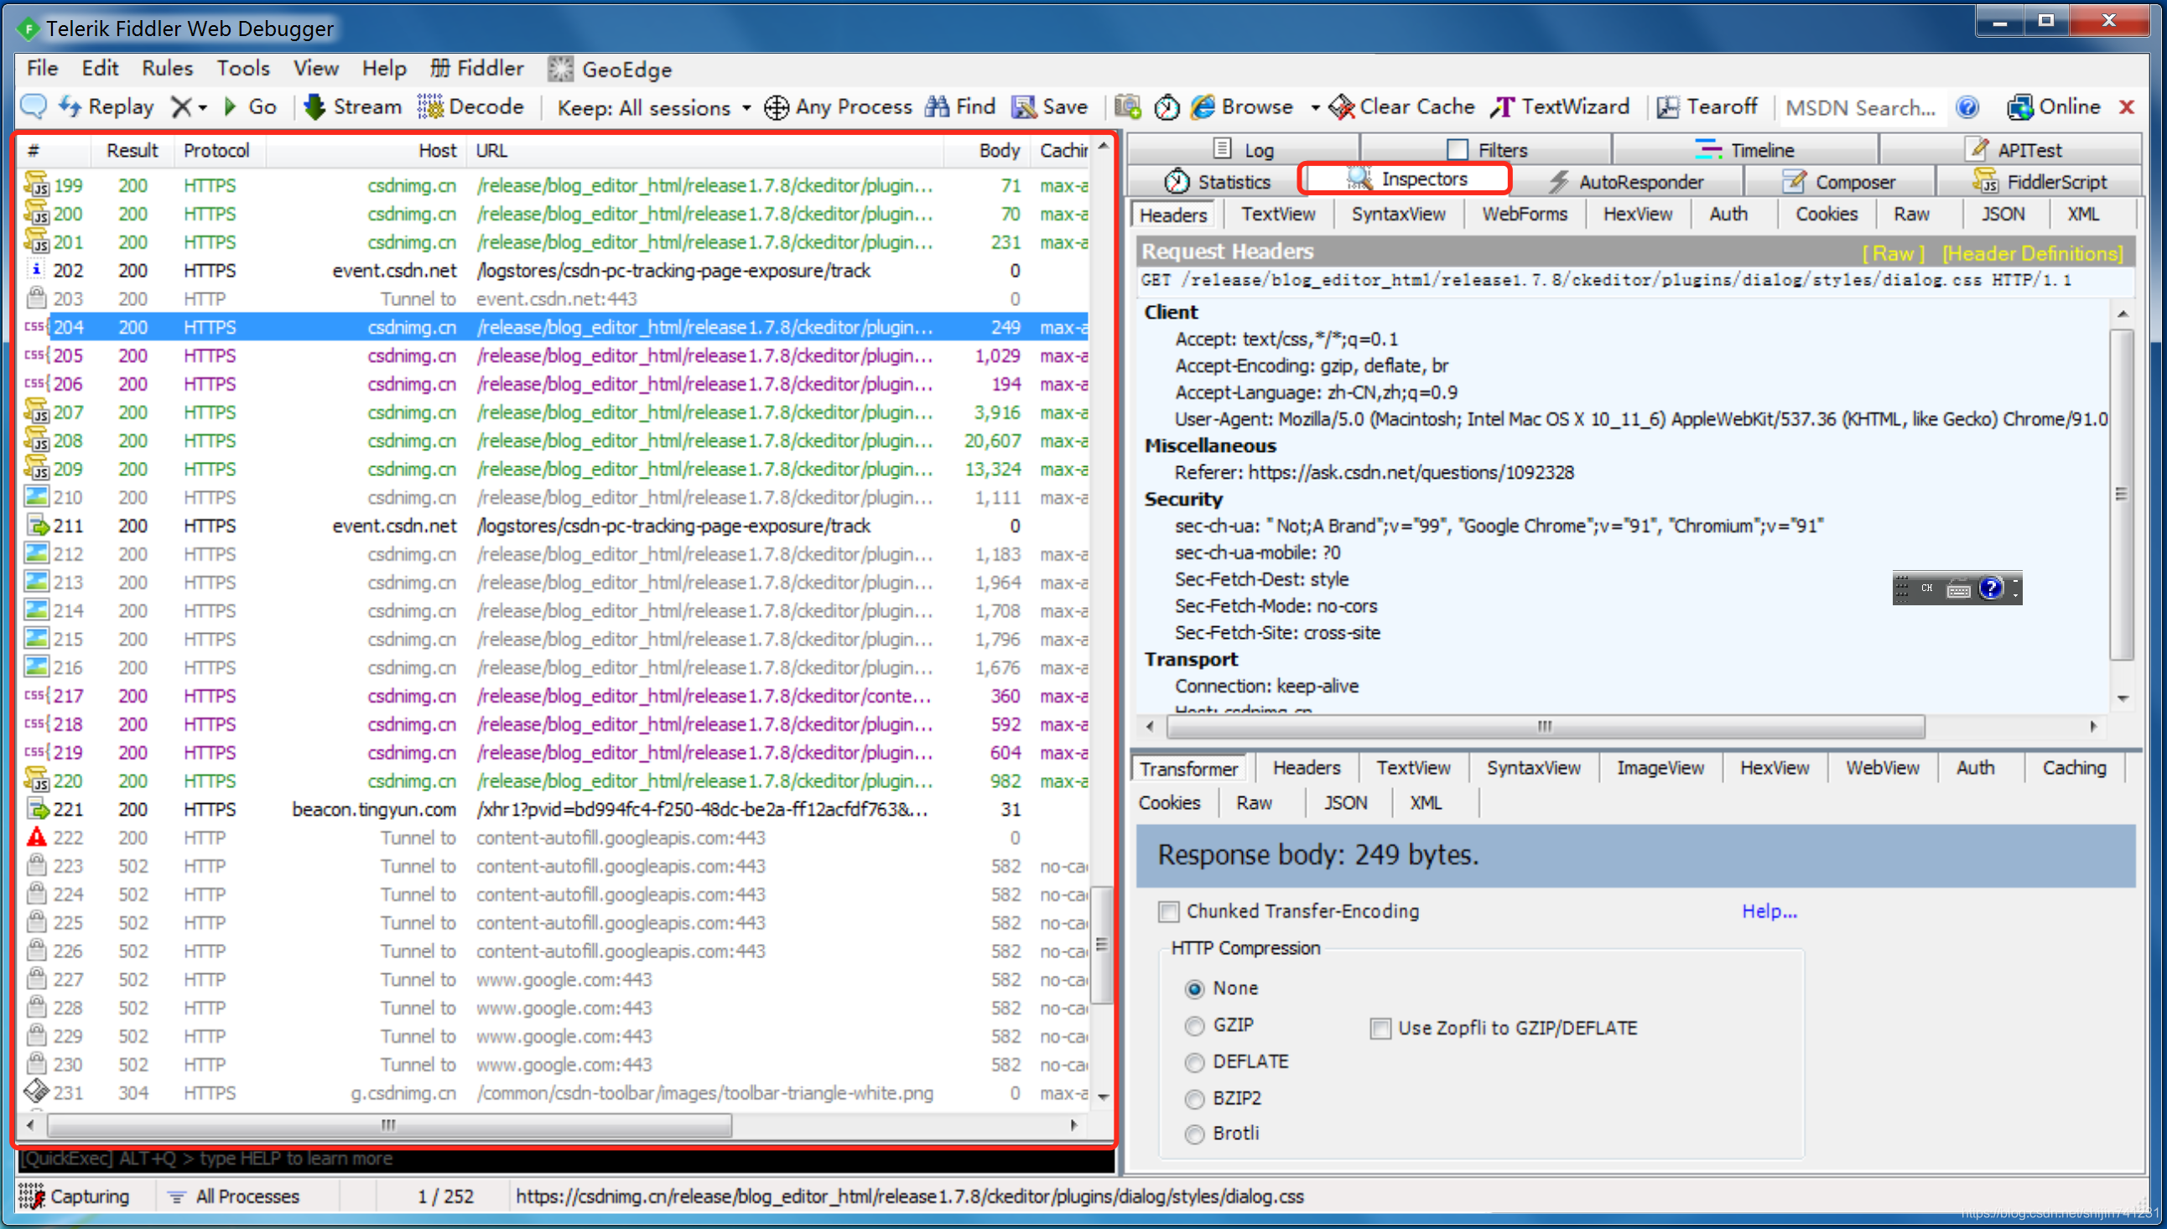The width and height of the screenshot is (2167, 1229).
Task: Click the Tearoff toolbar button
Action: tap(1707, 107)
